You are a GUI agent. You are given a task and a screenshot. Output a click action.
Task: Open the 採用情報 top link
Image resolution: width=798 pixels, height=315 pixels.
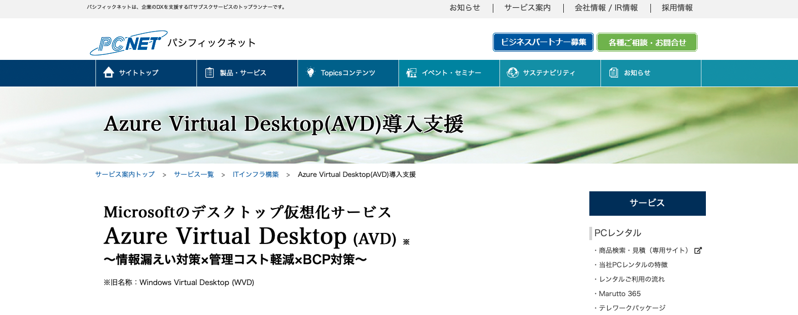pos(677,8)
